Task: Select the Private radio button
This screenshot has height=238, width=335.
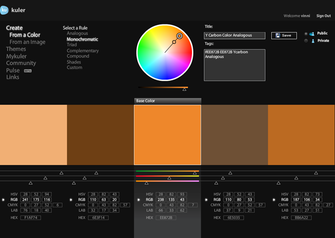Action: click(x=306, y=41)
